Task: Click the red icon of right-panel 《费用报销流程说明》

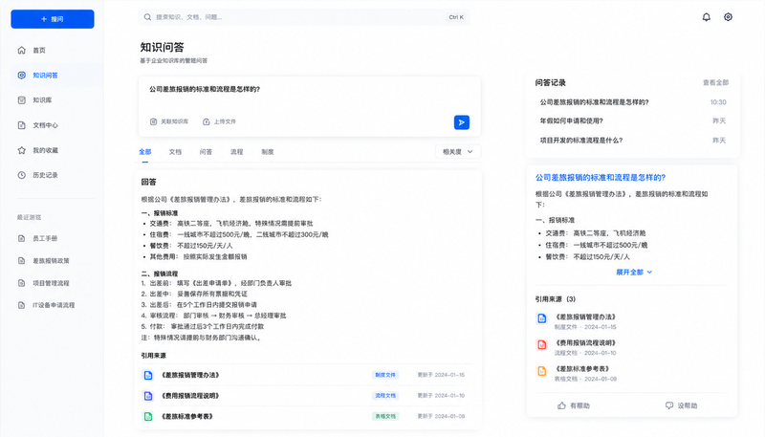Action: 541,345
